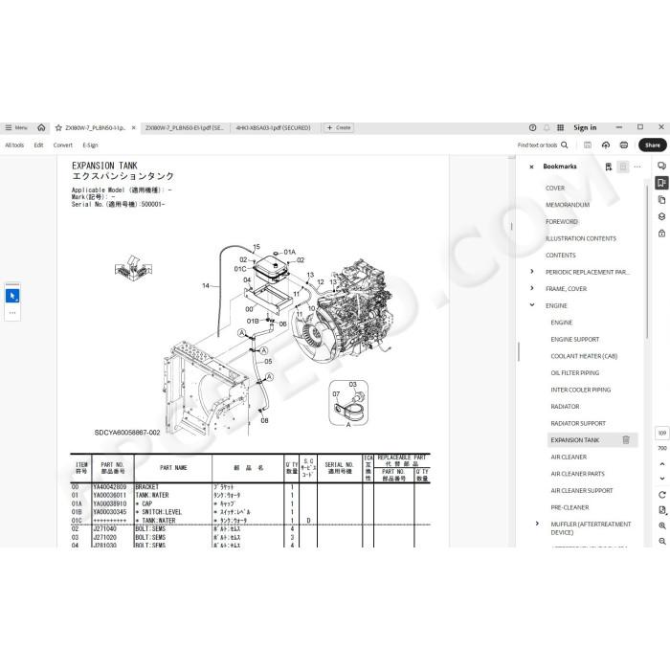
Task: Open the E-Sign menu
Action: (x=90, y=145)
